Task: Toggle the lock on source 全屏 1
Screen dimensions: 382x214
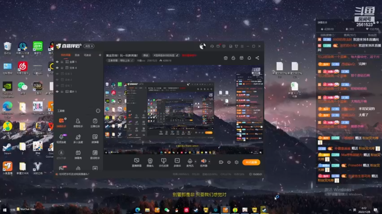Action: [62, 62]
